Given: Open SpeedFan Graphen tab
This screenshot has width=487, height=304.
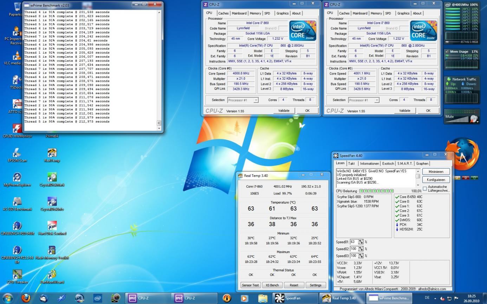Looking at the screenshot, I should pos(422,164).
